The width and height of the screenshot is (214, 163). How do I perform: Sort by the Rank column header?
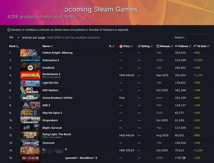pos(14,46)
